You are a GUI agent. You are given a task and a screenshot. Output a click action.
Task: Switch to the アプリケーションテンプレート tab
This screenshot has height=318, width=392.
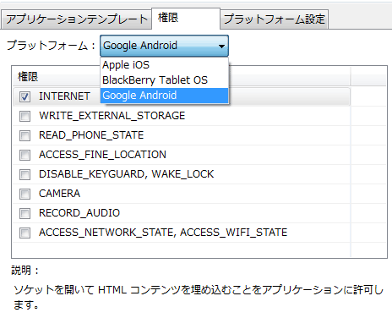[x=76, y=19]
